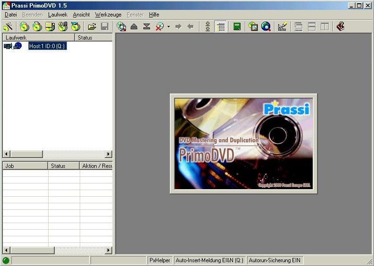Click the video camera disc icon

pos(75,26)
